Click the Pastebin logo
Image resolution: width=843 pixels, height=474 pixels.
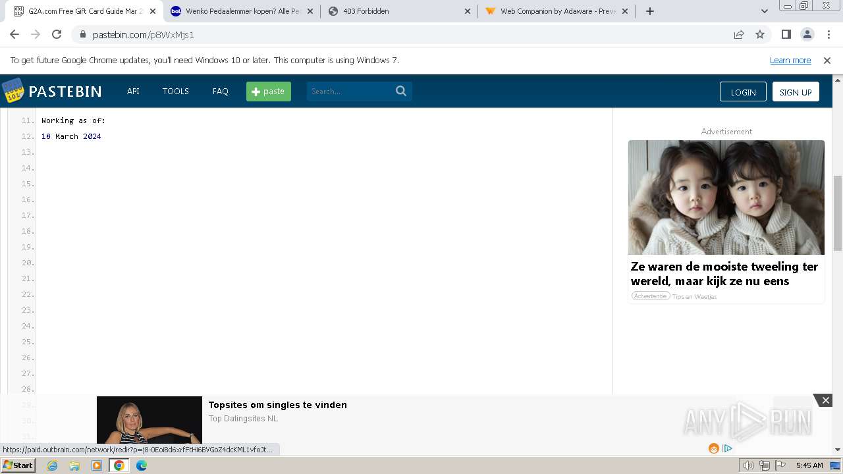[x=52, y=91]
